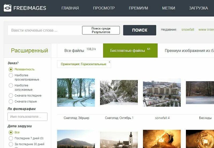Image resolution: width=214 pixels, height=148 pixels.
Task: Open the Бескиды forest thumbnail
Action: click(x=200, y=92)
